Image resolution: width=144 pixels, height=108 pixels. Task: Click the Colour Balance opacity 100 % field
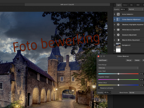[x=106, y=92]
